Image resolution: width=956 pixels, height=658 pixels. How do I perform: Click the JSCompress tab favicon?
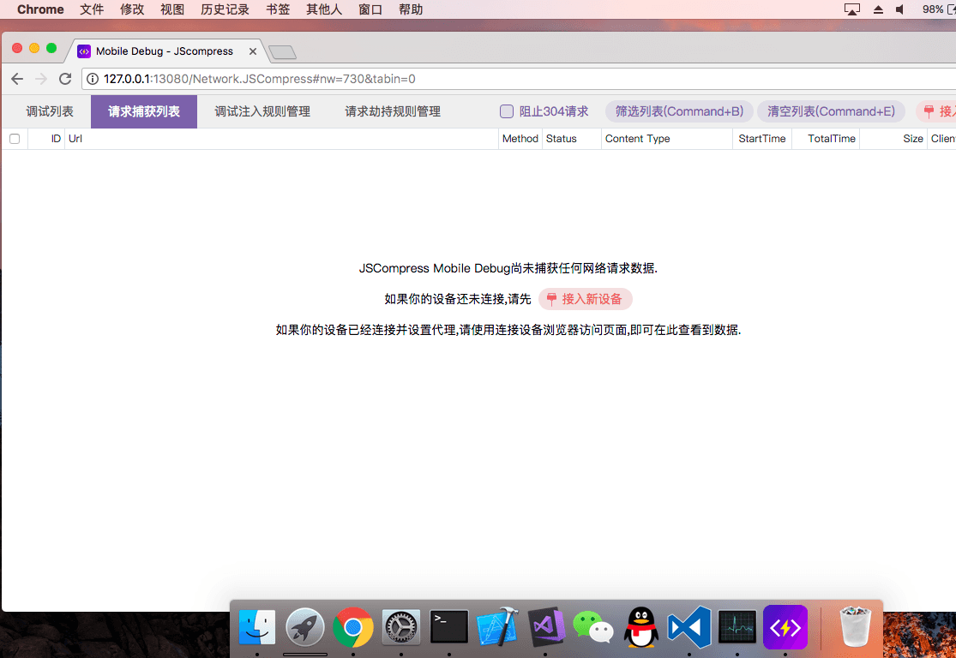pyautogui.click(x=84, y=51)
